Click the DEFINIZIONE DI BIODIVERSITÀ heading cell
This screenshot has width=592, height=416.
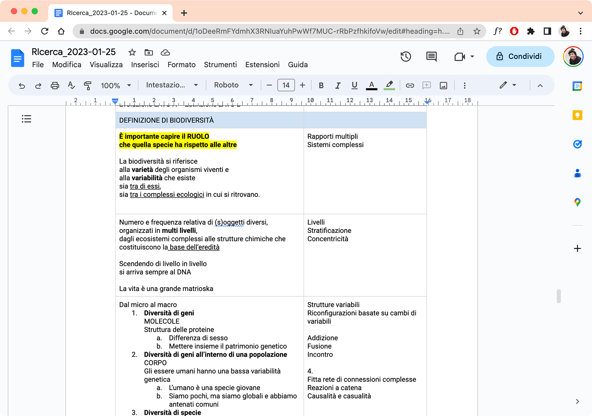(x=210, y=120)
